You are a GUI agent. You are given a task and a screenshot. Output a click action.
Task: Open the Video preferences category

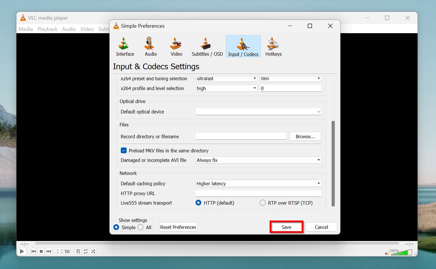pos(176,46)
